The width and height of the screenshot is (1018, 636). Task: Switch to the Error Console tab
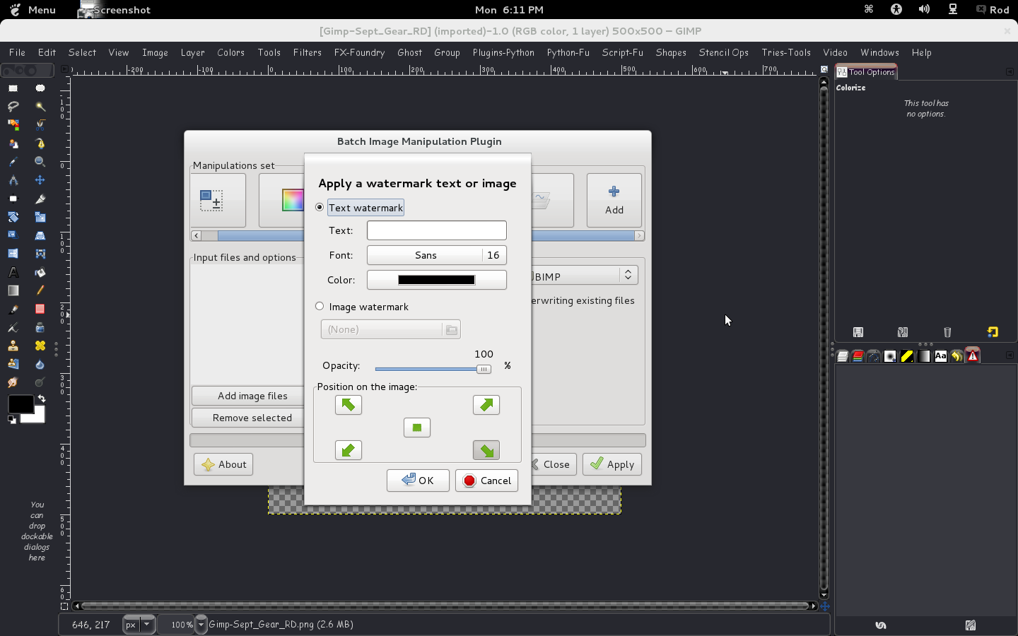[972, 356]
